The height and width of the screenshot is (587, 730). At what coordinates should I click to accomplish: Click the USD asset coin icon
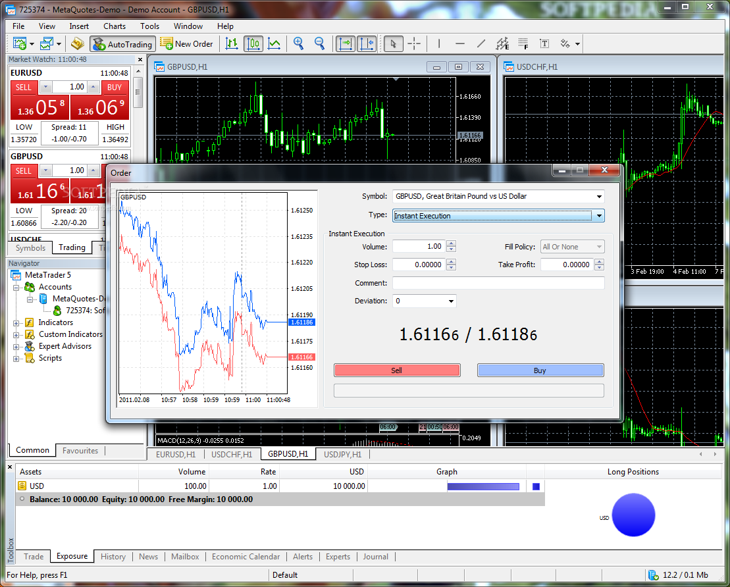pyautogui.click(x=22, y=486)
